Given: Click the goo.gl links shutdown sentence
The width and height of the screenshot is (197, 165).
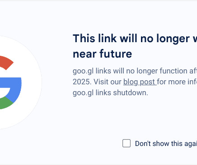Looking at the screenshot, I should (110, 93).
